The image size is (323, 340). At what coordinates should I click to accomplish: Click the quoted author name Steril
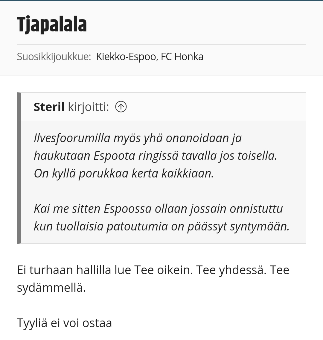(49, 107)
